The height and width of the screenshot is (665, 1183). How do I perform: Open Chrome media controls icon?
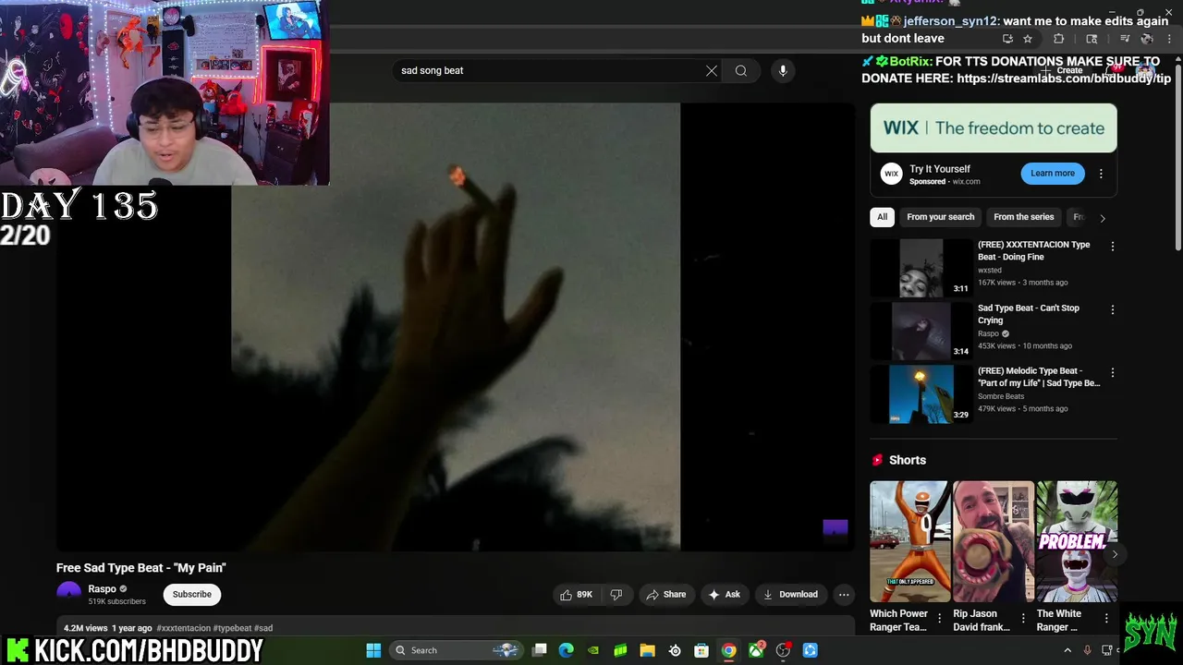pos(1125,39)
